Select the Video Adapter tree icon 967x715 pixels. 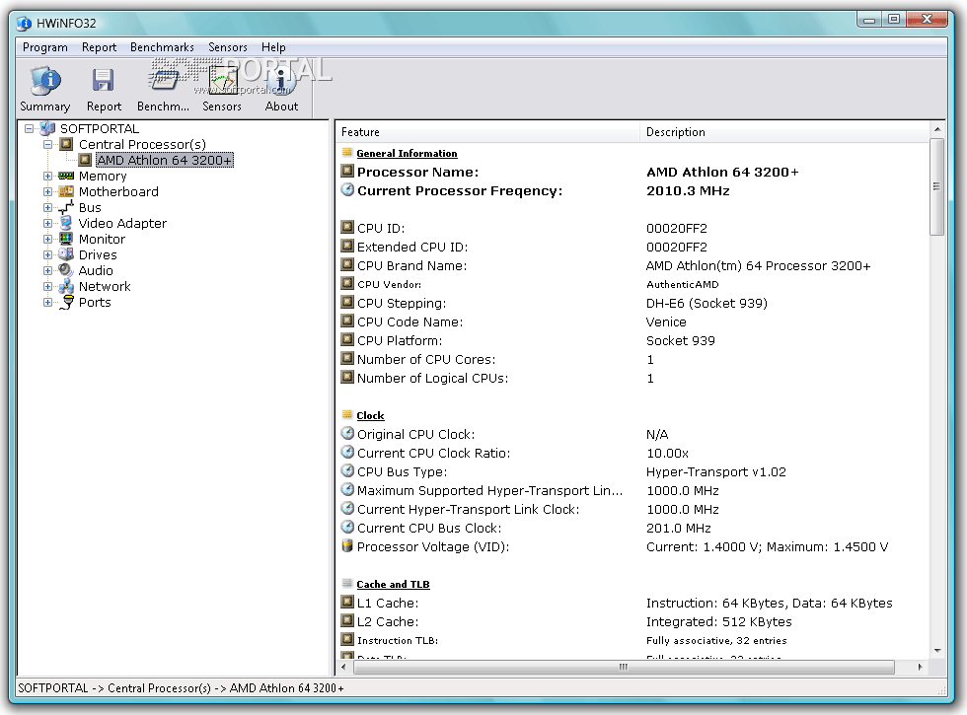[66, 224]
